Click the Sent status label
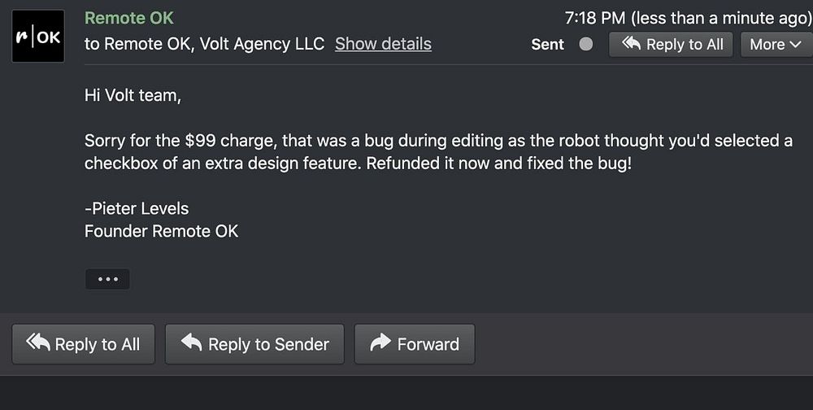 (547, 45)
